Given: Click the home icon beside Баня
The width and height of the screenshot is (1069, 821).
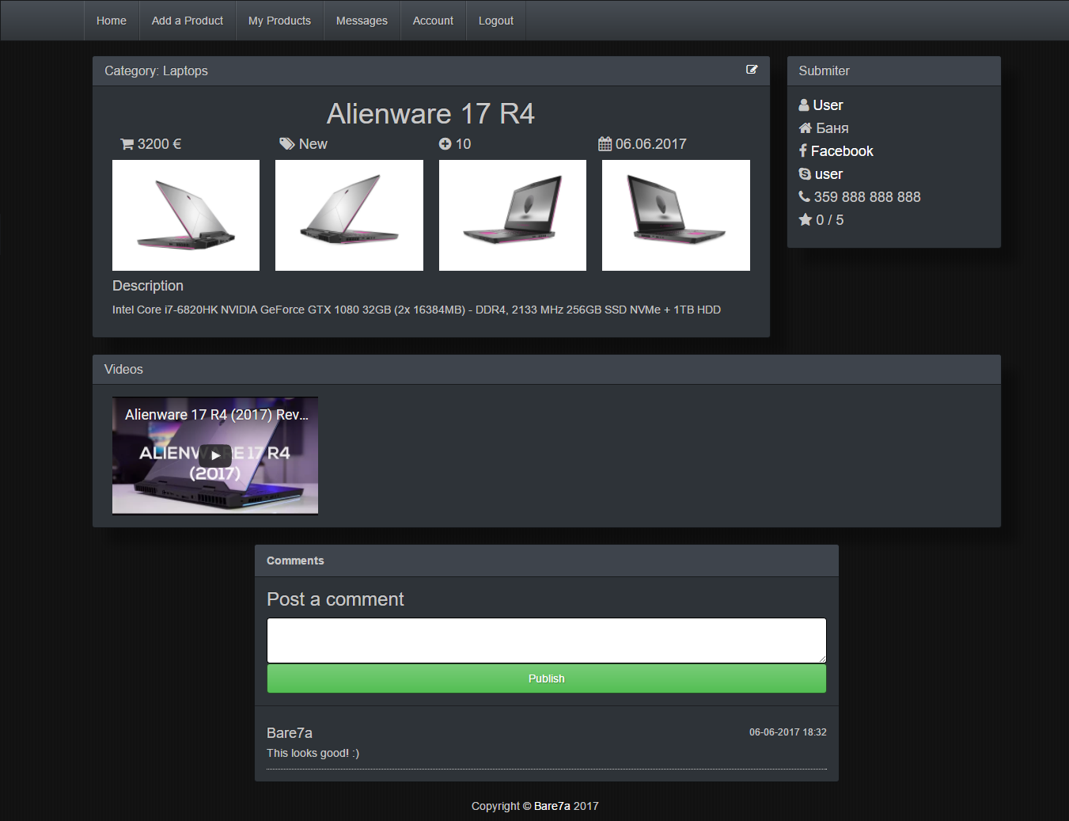Looking at the screenshot, I should [806, 128].
